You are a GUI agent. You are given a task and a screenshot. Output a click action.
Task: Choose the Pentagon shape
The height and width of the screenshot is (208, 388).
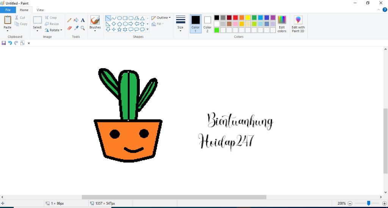(119, 24)
